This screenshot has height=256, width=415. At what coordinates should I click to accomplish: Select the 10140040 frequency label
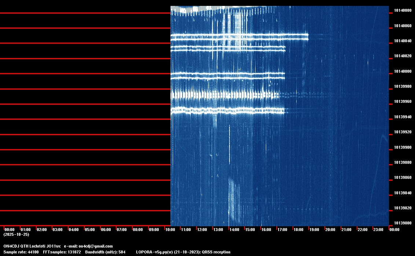click(403, 41)
